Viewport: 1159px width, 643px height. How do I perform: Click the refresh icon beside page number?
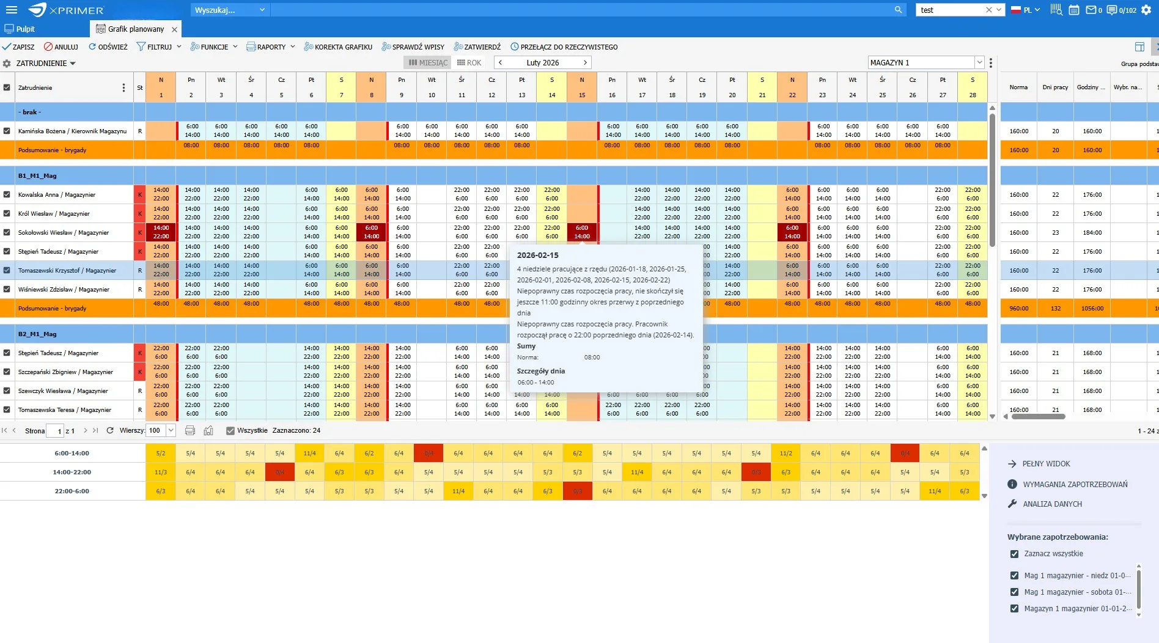click(110, 430)
